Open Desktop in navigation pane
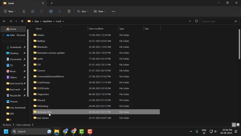 14,53
